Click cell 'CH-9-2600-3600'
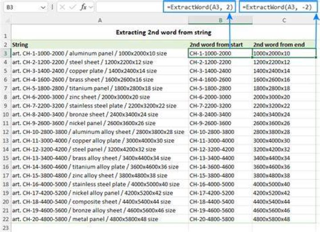 220,123
